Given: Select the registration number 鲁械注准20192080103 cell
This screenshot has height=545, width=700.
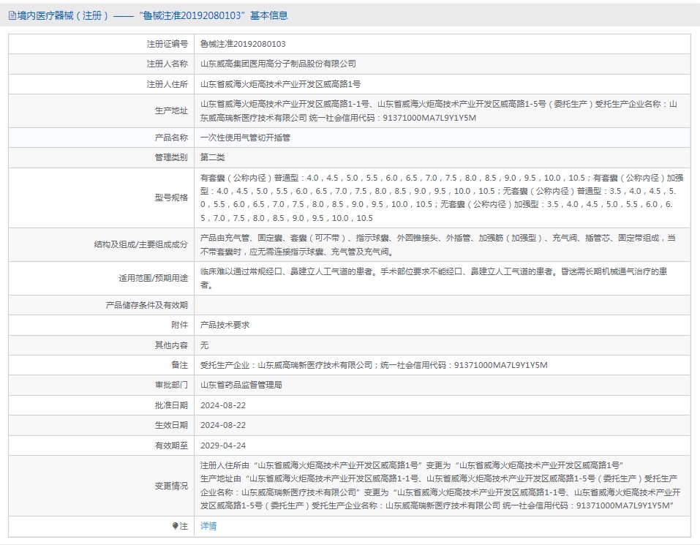Looking at the screenshot, I should point(243,44).
